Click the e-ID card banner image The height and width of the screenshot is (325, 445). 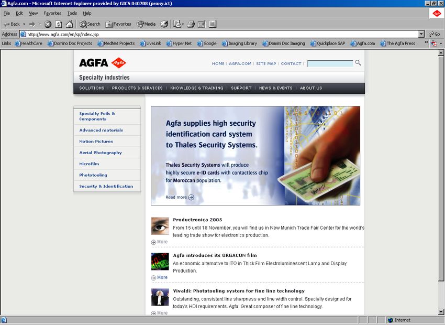[255, 156]
